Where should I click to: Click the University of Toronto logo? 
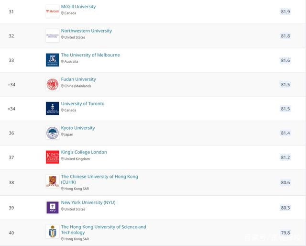pos(52,109)
